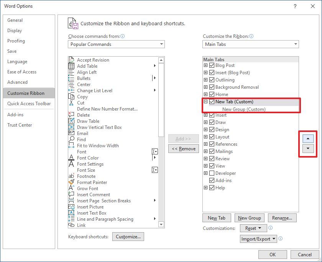Enable the Developer tab checkbox
322x262 pixels.
point(212,173)
